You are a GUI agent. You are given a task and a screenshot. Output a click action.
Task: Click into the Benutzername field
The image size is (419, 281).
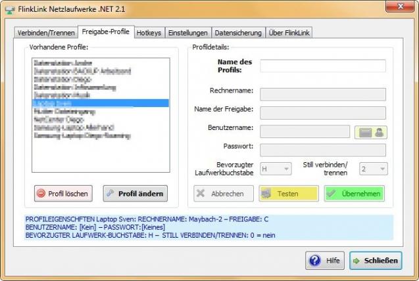coord(305,131)
